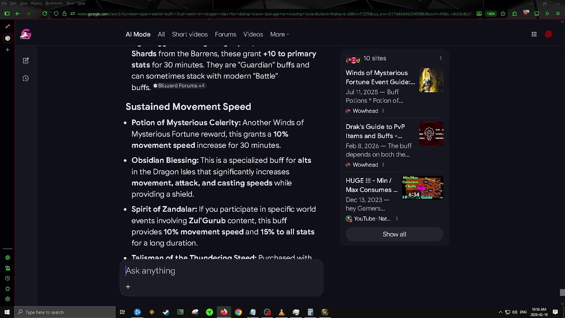Viewport: 565px width, 318px height.
Task: Open the Tools menu
Action: click(x=71, y=3)
